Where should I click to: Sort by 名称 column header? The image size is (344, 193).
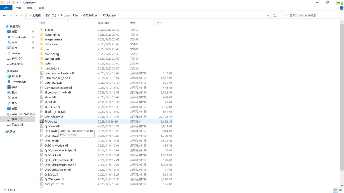42,23
